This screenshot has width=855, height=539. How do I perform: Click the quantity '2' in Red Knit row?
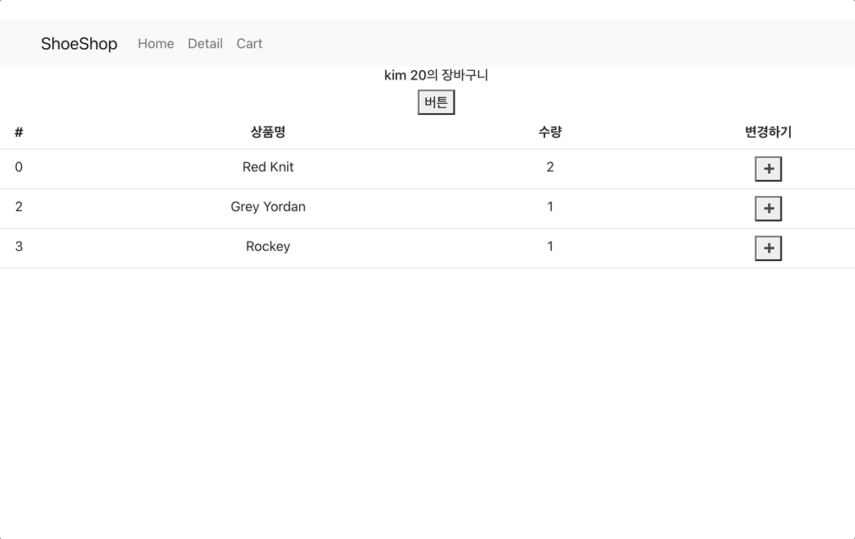550,166
